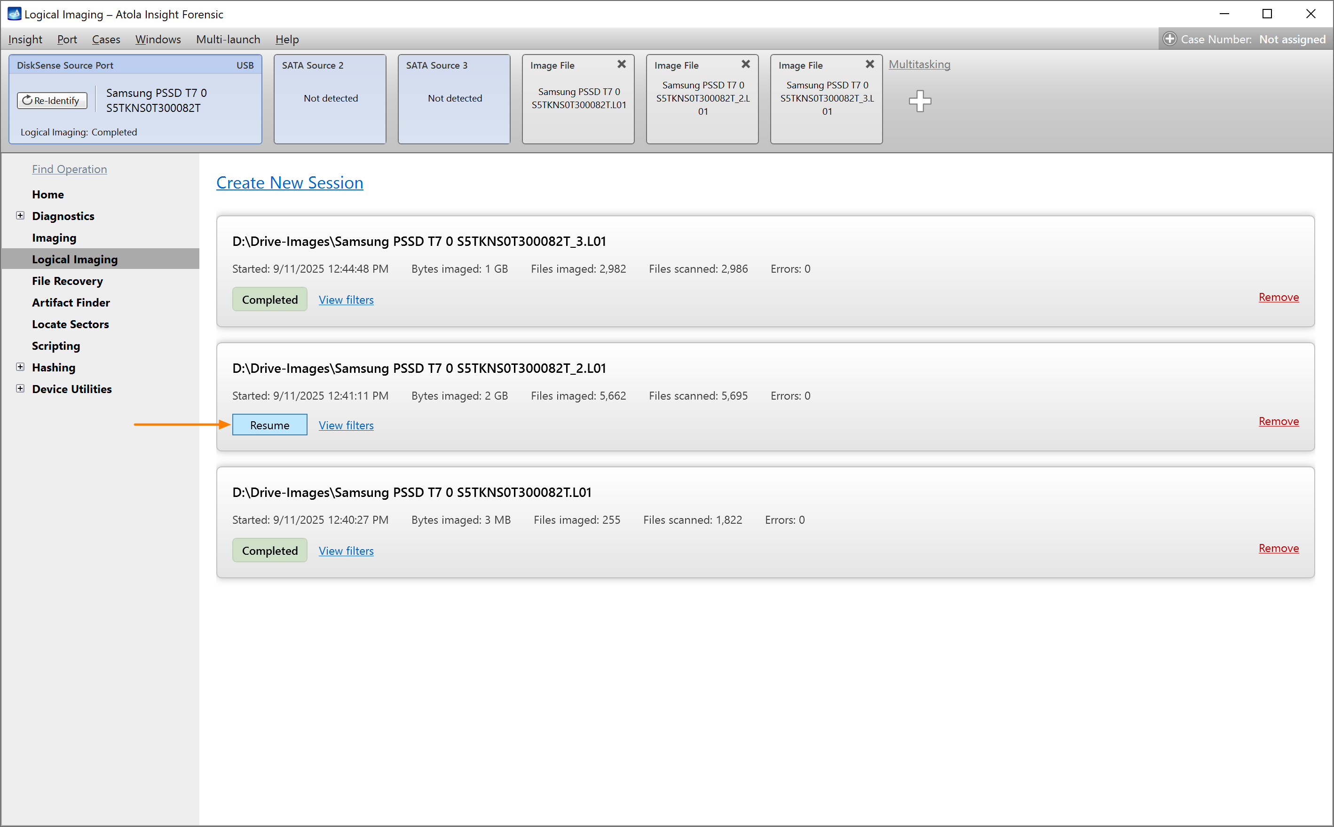Image resolution: width=1334 pixels, height=827 pixels.
Task: Open the Port menu
Action: (x=67, y=39)
